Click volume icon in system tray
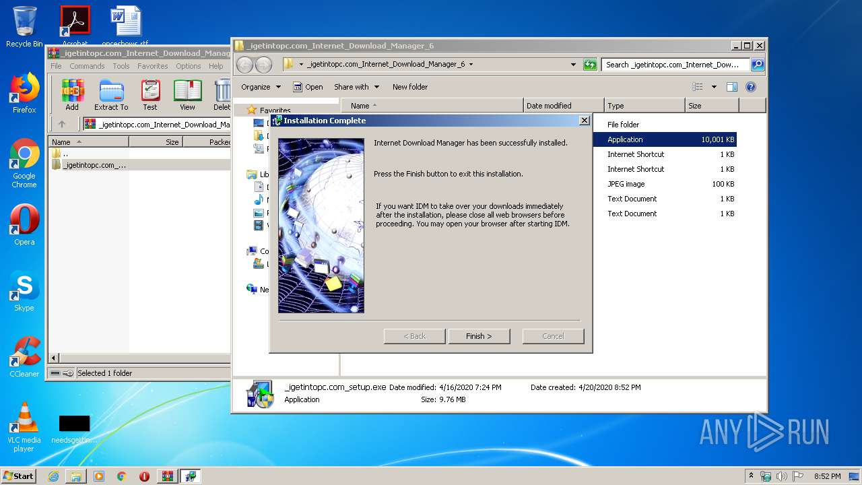Image resolution: width=862 pixels, height=485 pixels. [782, 476]
